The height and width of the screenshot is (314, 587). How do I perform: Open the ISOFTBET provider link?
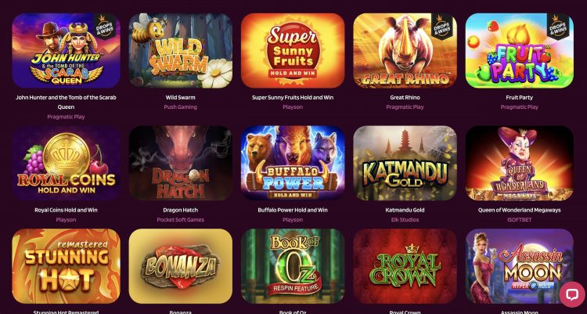click(519, 220)
